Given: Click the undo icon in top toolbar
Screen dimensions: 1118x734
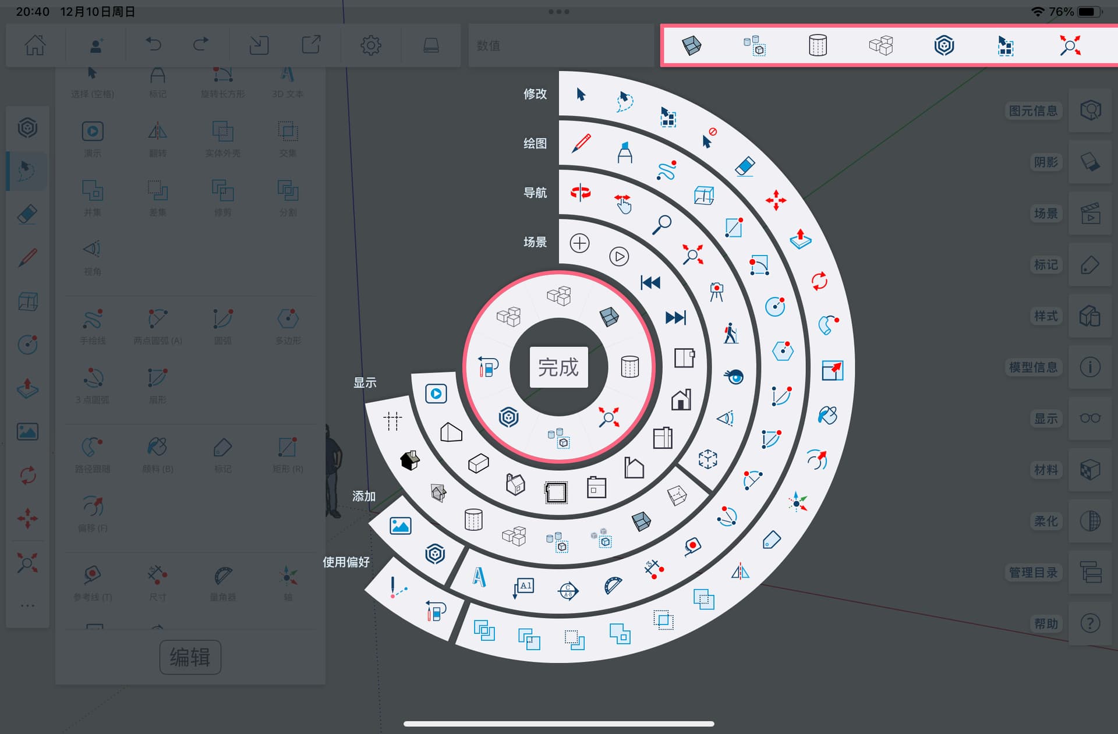Looking at the screenshot, I should pos(153,44).
